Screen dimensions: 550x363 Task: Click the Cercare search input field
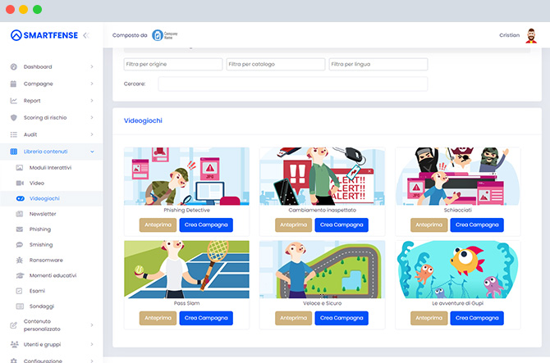293,84
